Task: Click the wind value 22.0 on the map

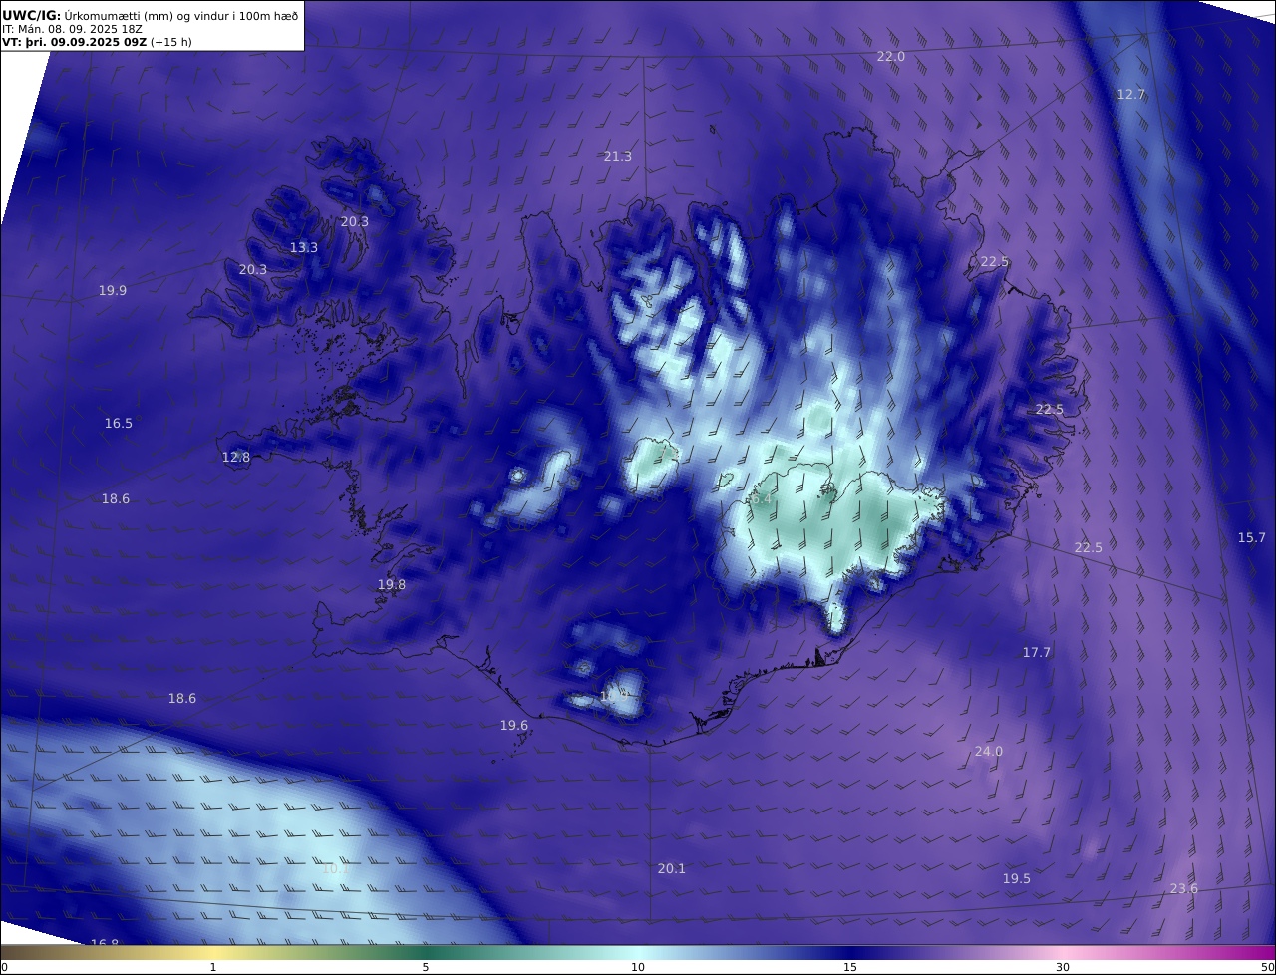Action: click(x=891, y=57)
